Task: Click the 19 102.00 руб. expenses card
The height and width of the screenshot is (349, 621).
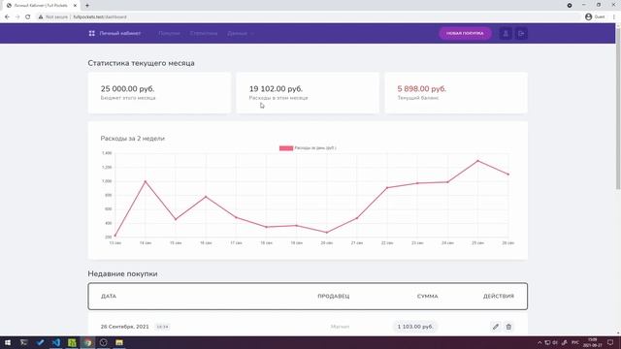Action: [308, 93]
